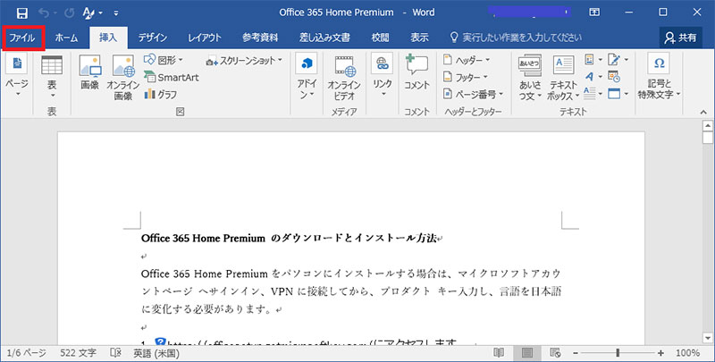Click the zoom in plus button
Viewport: 715px width, 362px height.
click(x=660, y=353)
